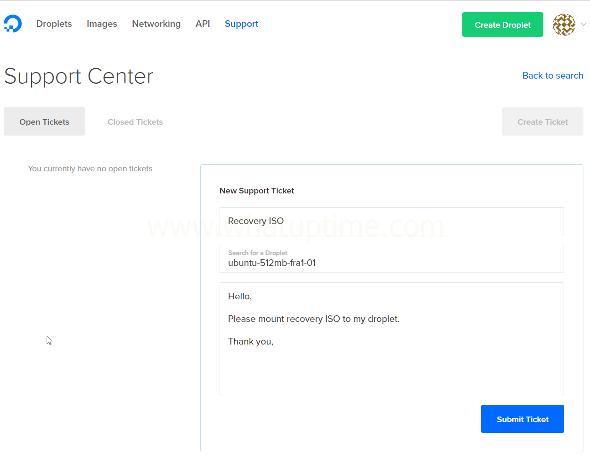Click the 'Please mount recovery ISO to my droplet.' line
The height and width of the screenshot is (457, 590).
pyautogui.click(x=314, y=319)
